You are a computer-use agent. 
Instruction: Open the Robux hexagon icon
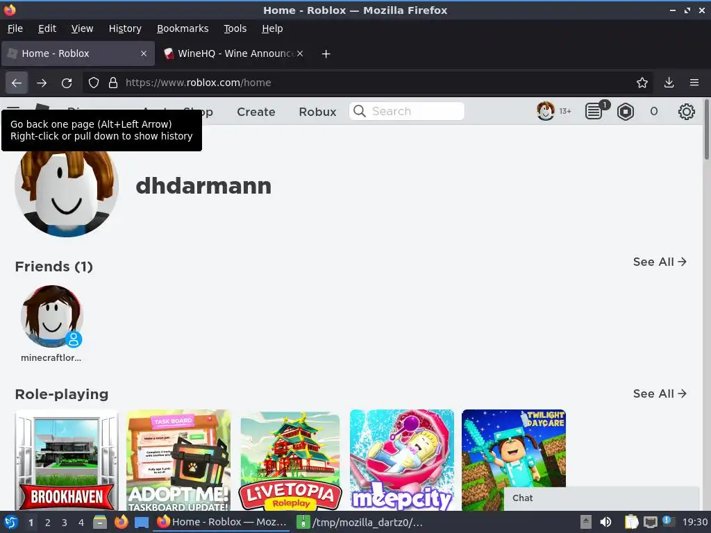click(626, 112)
